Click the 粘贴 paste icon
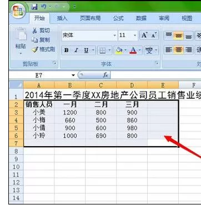201x205 pixels. click(21, 34)
